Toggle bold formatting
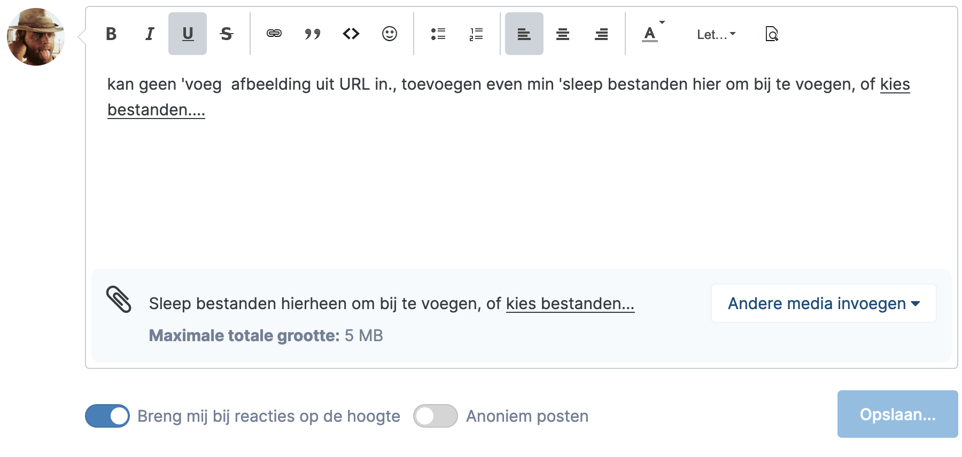The width and height of the screenshot is (962, 457). [111, 34]
